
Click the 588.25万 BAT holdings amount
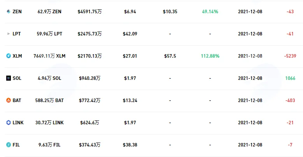click(49, 101)
